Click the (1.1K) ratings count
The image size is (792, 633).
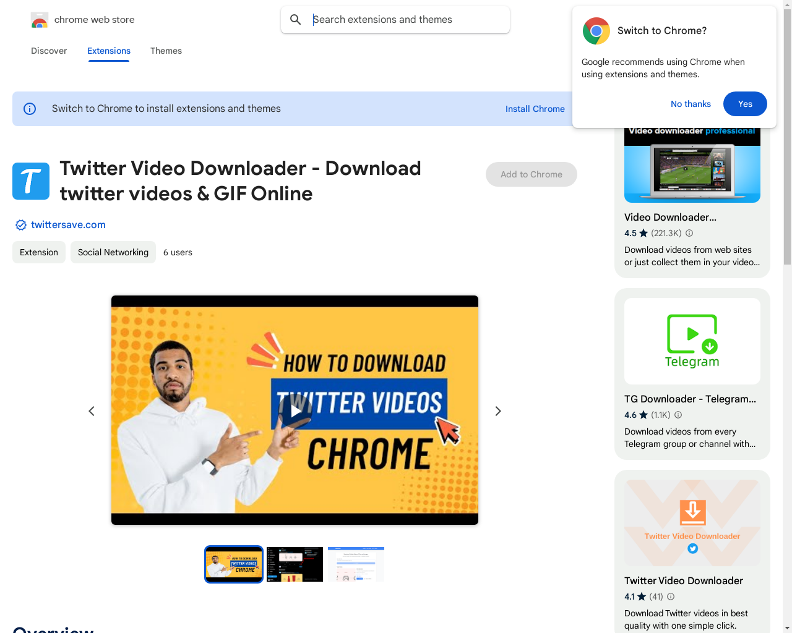click(661, 415)
